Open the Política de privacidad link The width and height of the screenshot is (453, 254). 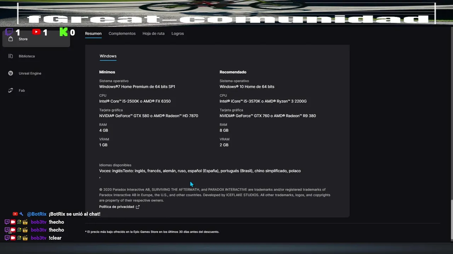coord(116,207)
